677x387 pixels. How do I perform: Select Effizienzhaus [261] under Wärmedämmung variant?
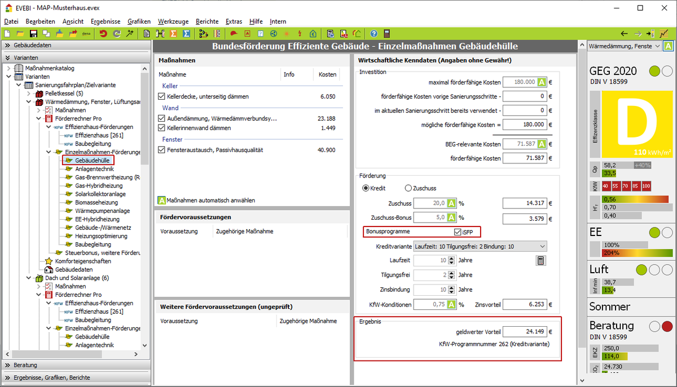click(x=99, y=135)
